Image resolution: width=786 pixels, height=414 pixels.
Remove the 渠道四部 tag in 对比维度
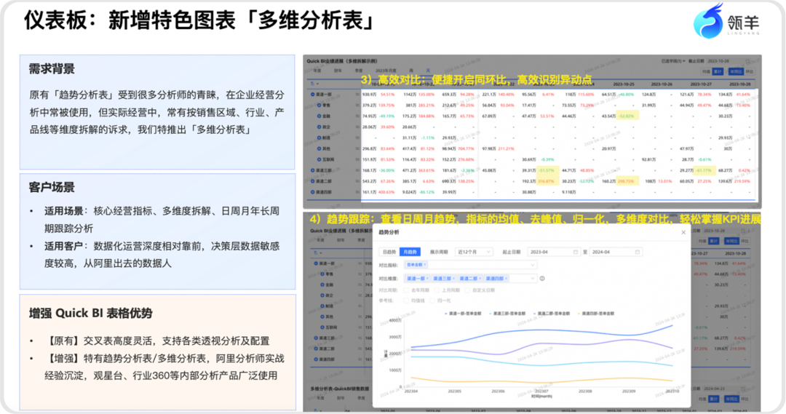pyautogui.click(x=507, y=278)
